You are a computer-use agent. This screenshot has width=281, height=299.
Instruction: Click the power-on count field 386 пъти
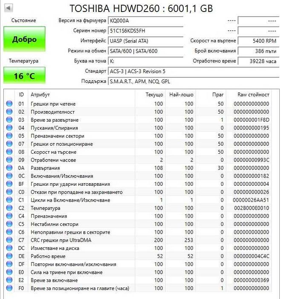click(258, 51)
